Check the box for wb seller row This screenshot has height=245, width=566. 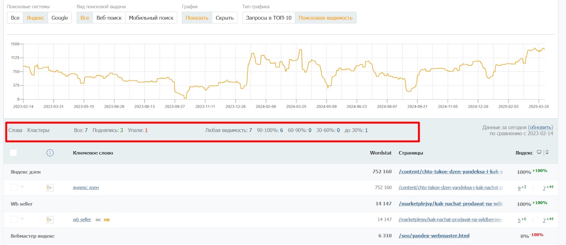(14, 219)
